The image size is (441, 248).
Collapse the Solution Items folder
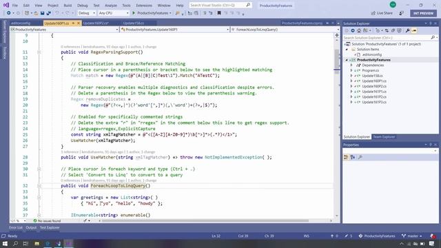[x=347, y=49]
